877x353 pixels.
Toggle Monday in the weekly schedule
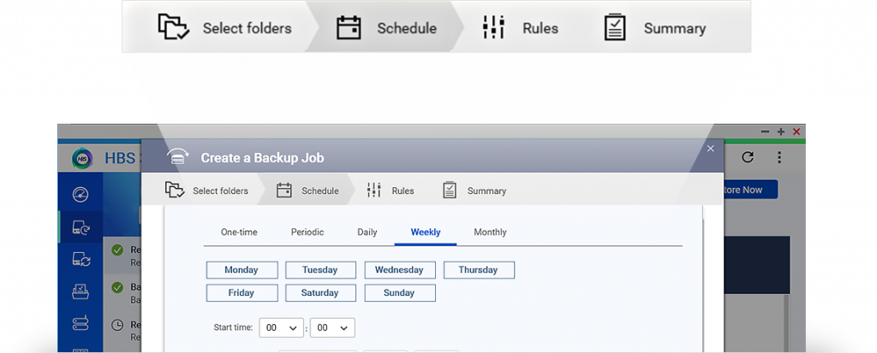pos(242,270)
